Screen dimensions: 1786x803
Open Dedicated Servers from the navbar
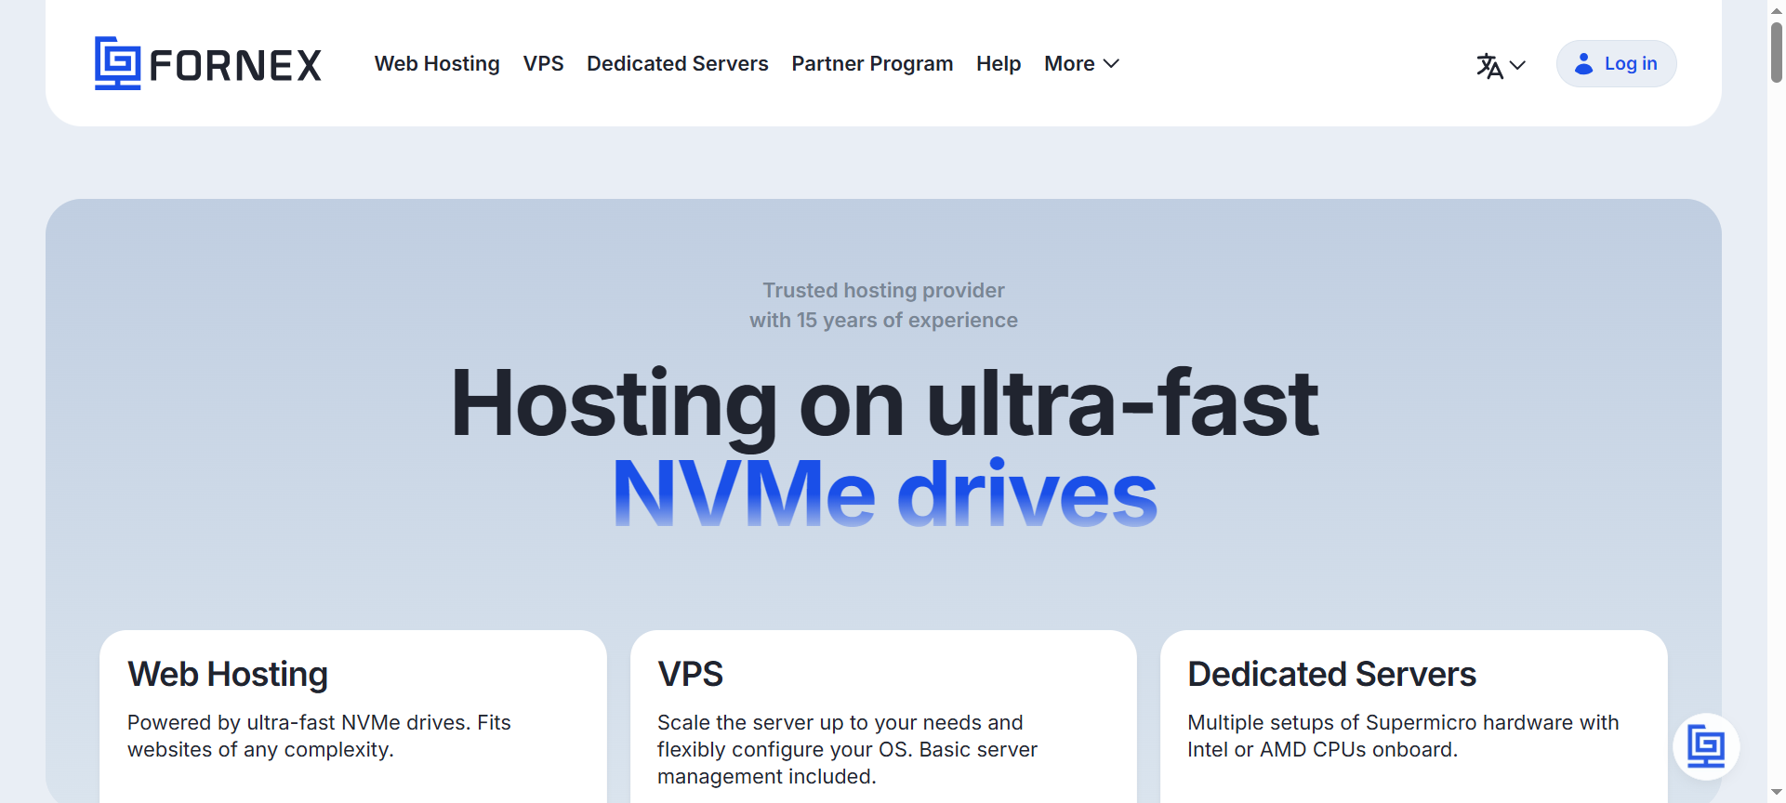click(x=677, y=63)
